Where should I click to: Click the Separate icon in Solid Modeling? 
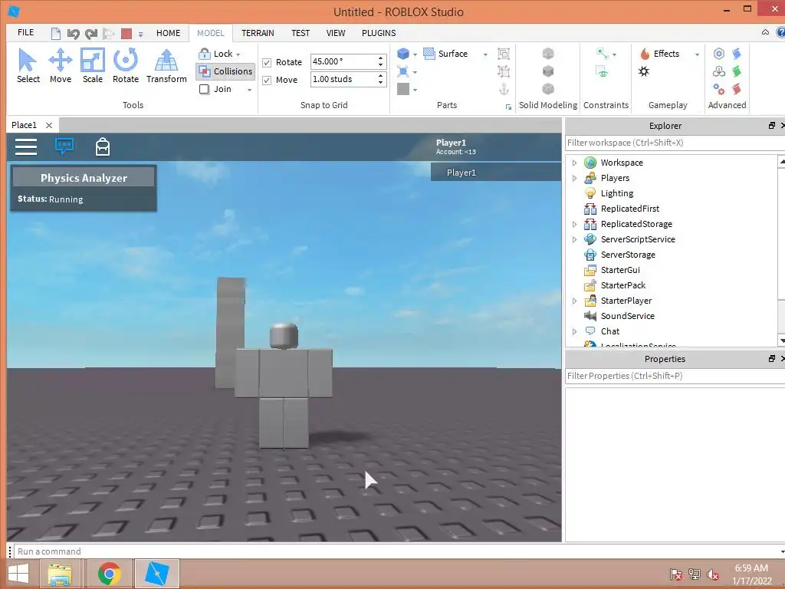[548, 89]
